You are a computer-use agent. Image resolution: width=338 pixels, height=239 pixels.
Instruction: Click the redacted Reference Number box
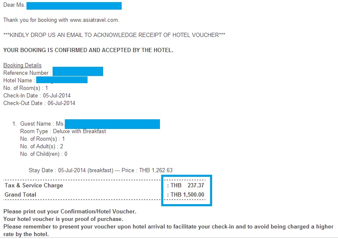click(x=78, y=71)
